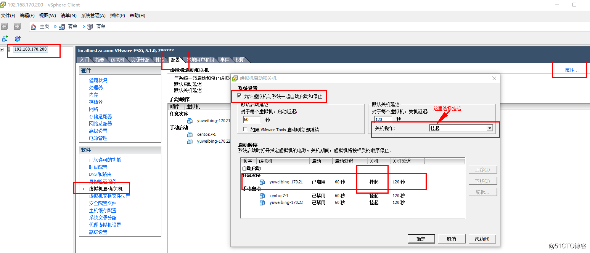The width and height of the screenshot is (590, 253).
Task: Open the 视图(W) menu
Action: 48,16
